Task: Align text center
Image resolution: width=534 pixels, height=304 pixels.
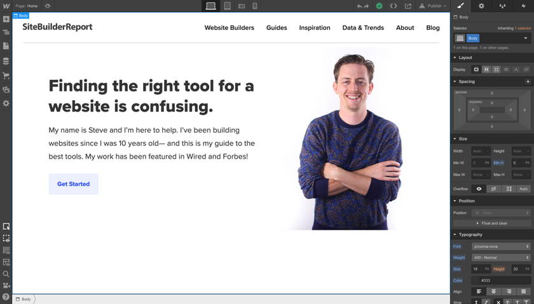Action: point(494,291)
